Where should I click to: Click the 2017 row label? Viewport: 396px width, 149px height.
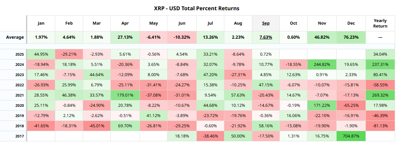(20, 136)
